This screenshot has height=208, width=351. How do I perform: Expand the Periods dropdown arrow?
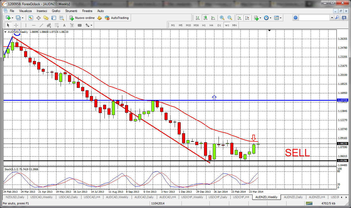click(x=270, y=18)
